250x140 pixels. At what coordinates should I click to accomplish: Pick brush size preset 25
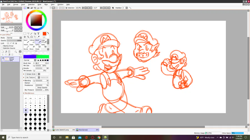coord(26,115)
